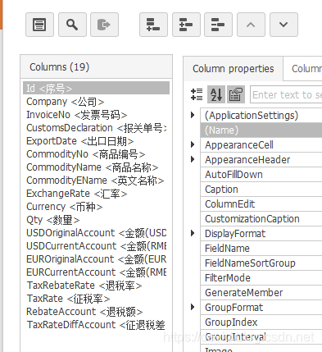Select the ExportDate column entry
The width and height of the screenshot is (322, 352).
pyautogui.click(x=96, y=141)
